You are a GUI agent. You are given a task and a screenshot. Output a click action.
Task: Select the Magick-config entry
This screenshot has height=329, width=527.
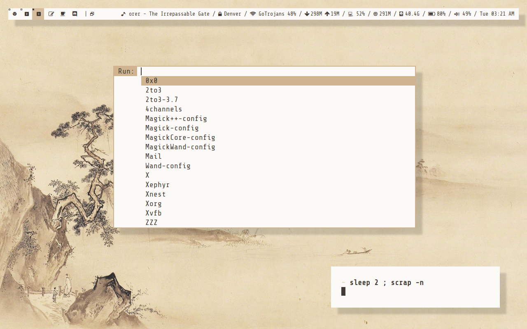tap(278, 128)
